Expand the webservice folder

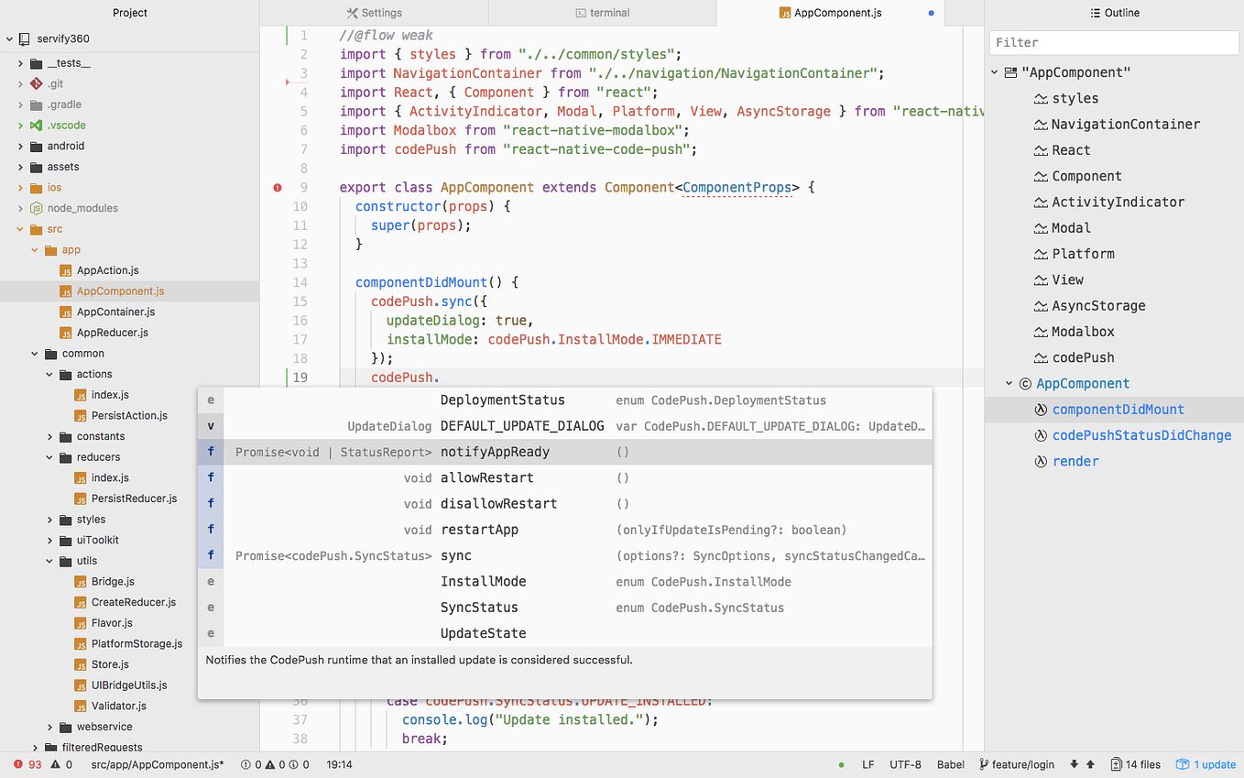coord(49,726)
